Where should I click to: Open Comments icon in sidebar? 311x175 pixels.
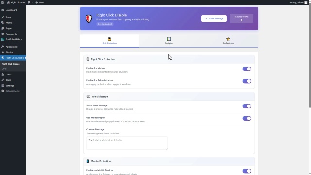coord(3,34)
